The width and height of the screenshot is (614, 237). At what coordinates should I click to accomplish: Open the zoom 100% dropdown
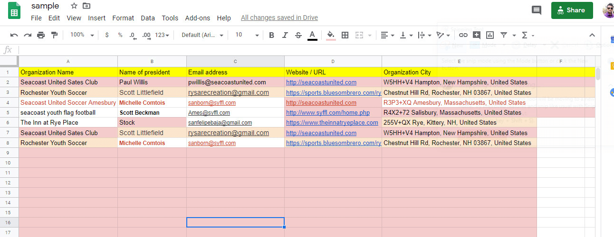point(82,35)
